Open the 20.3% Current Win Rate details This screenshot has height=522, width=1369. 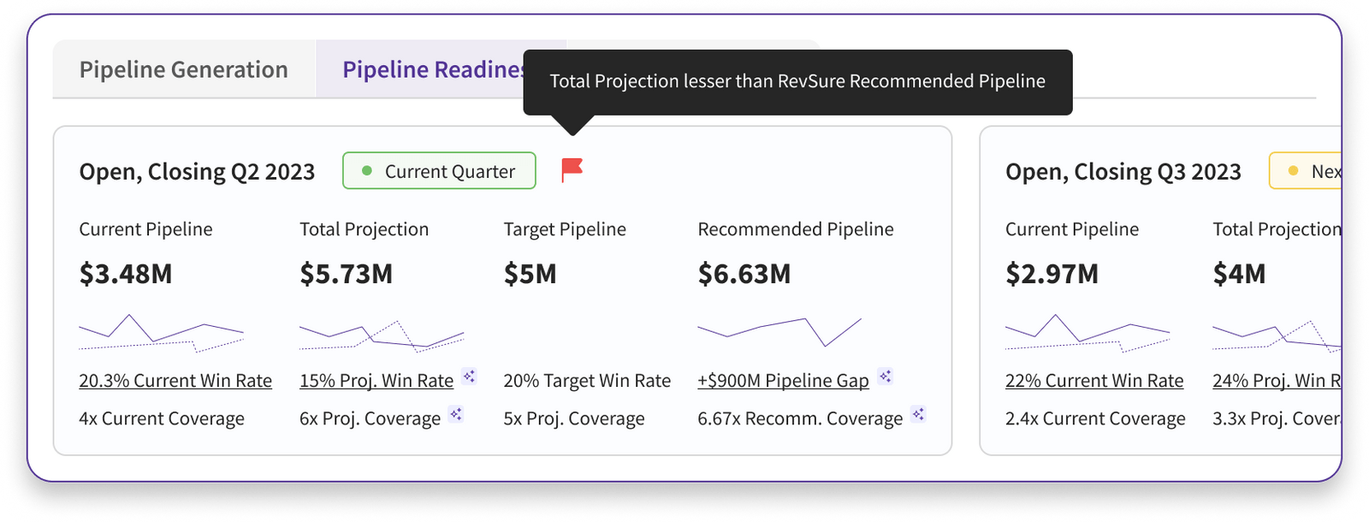(x=175, y=379)
